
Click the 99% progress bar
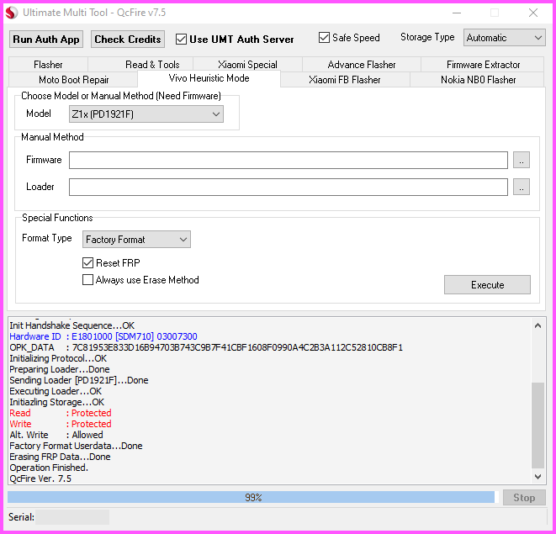253,498
